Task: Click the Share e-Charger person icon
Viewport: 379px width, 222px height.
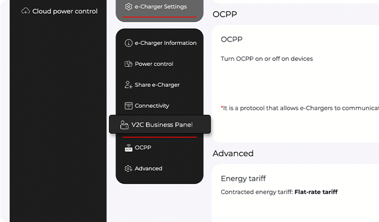Action: [128, 85]
